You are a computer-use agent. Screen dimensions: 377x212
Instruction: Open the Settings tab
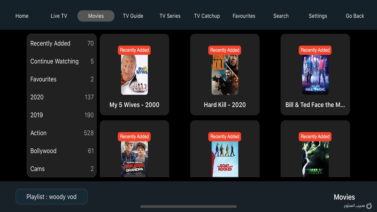318,16
